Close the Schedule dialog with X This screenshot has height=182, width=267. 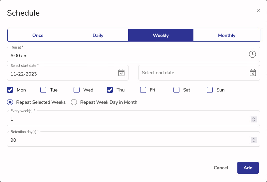(258, 11)
